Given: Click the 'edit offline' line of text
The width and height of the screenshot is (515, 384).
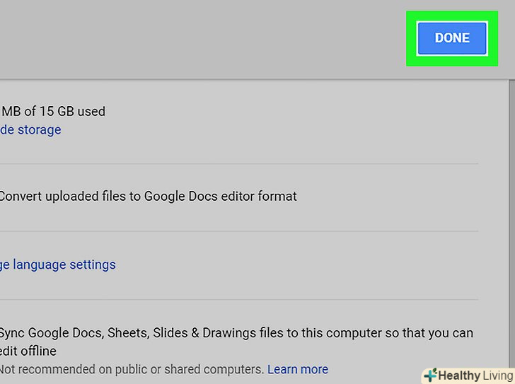Looking at the screenshot, I should tap(28, 351).
